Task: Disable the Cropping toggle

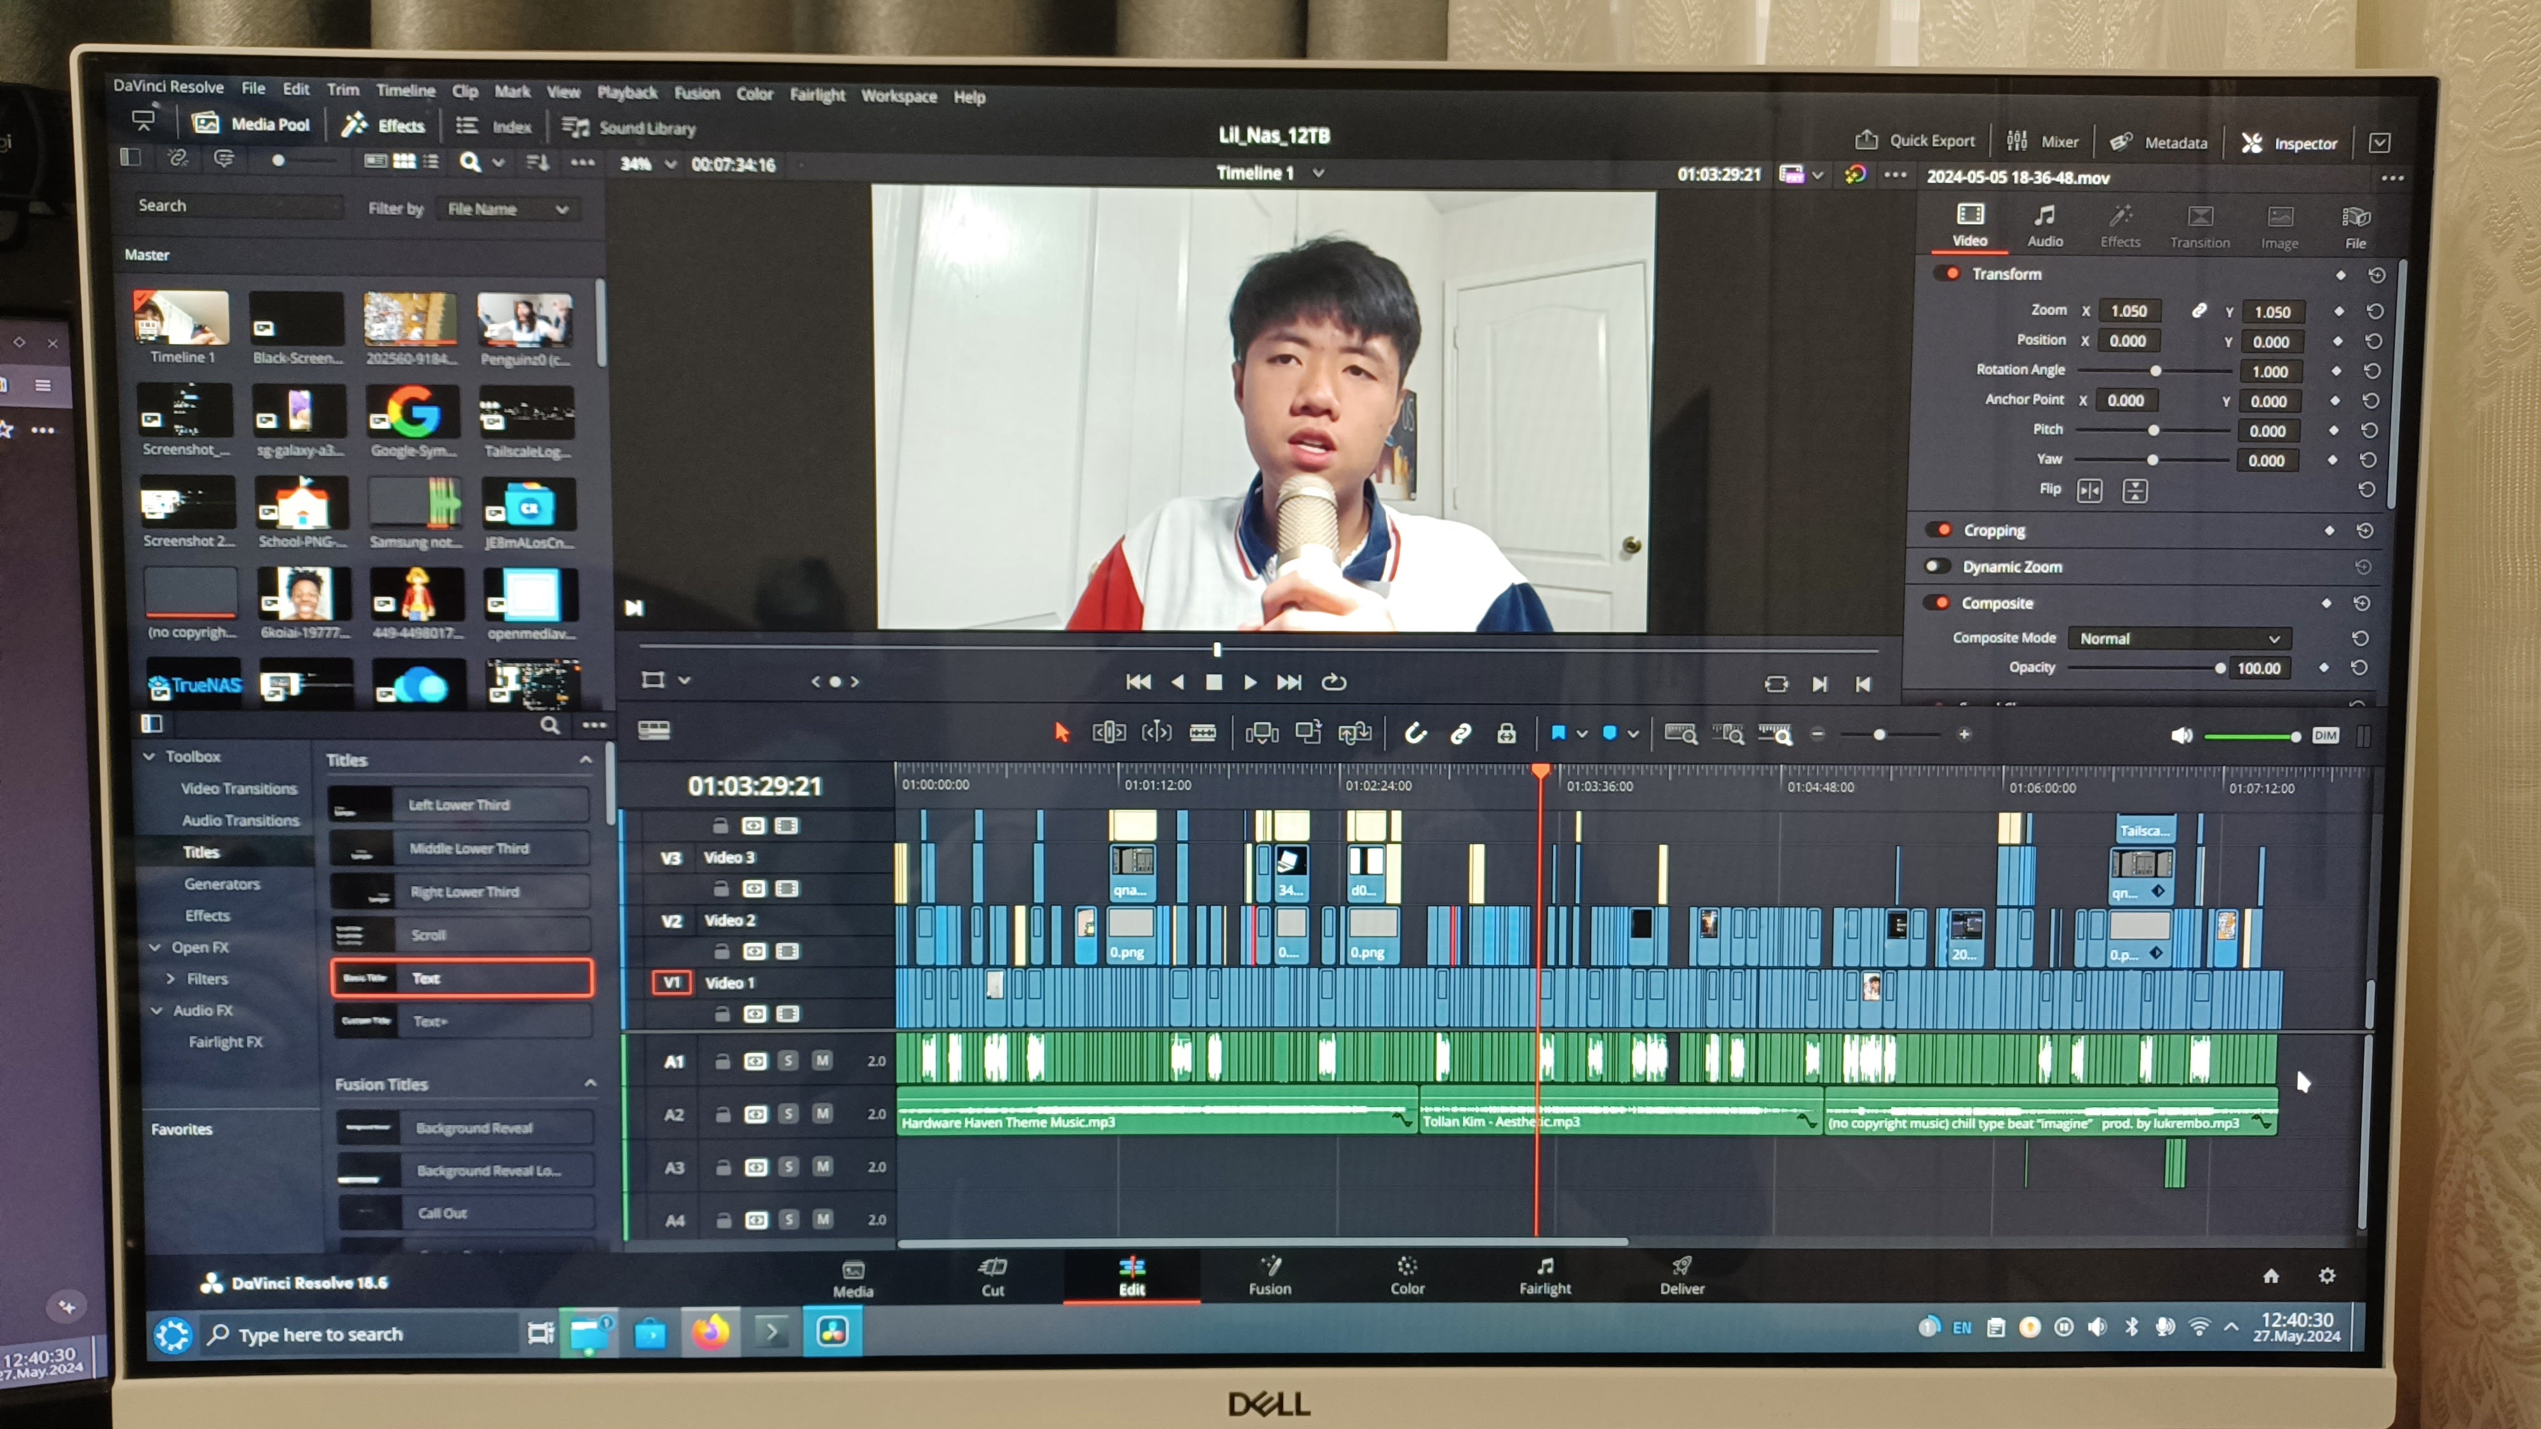Action: (x=1939, y=530)
